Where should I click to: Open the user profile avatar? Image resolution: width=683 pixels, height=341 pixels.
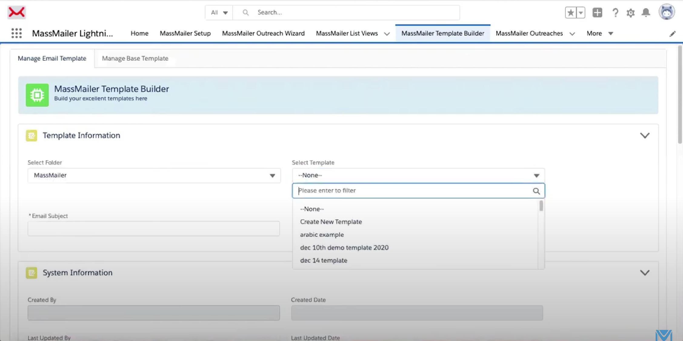pyautogui.click(x=667, y=12)
